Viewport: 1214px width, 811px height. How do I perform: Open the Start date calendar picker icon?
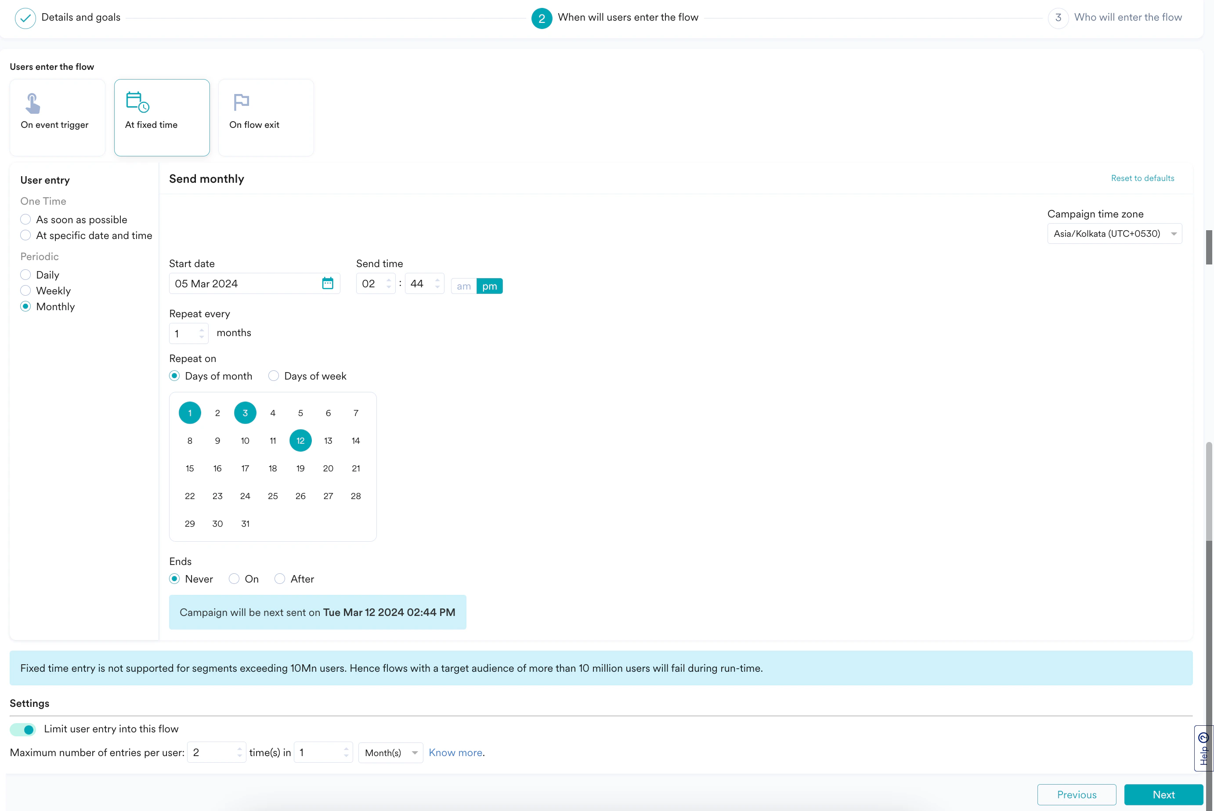click(327, 283)
